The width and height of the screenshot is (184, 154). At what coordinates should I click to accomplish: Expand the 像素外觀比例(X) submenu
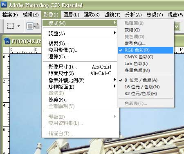(80, 80)
